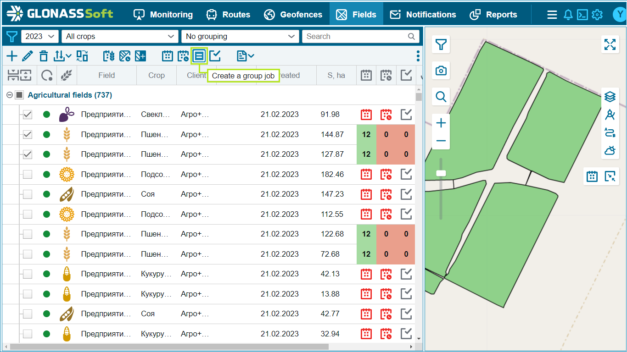Switch to the Geofences tab
This screenshot has height=352, width=627.
(293, 15)
